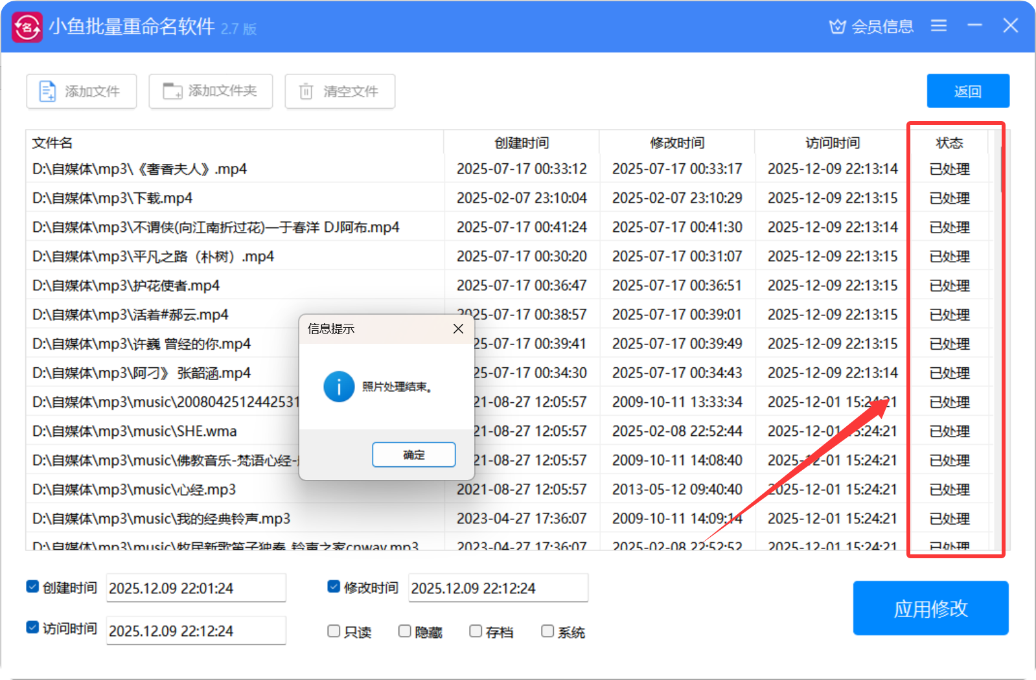Enable the 隐藏 hidden attribute checkbox

[405, 631]
